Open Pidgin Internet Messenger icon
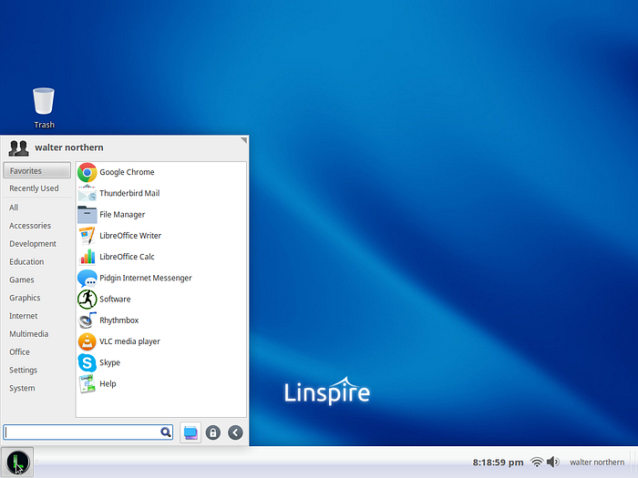Viewport: 638px width, 478px height. [87, 278]
